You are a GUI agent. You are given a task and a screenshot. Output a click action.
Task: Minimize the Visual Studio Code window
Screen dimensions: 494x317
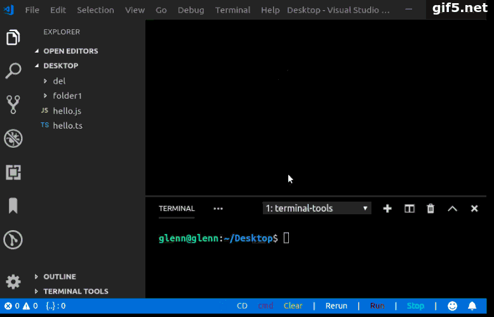tap(409, 9)
